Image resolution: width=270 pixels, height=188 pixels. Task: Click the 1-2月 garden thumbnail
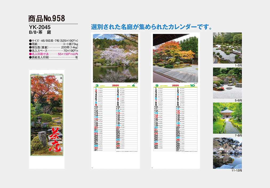[x=227, y=48]
